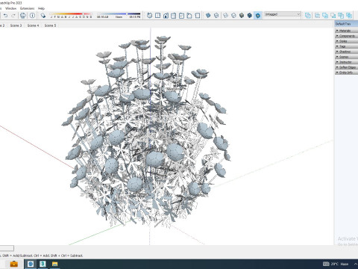Image resolution: width=358 pixels, height=269 pixels.
Task: Toggle the Show/Hide Shadows icon
Action: (x=43, y=16)
